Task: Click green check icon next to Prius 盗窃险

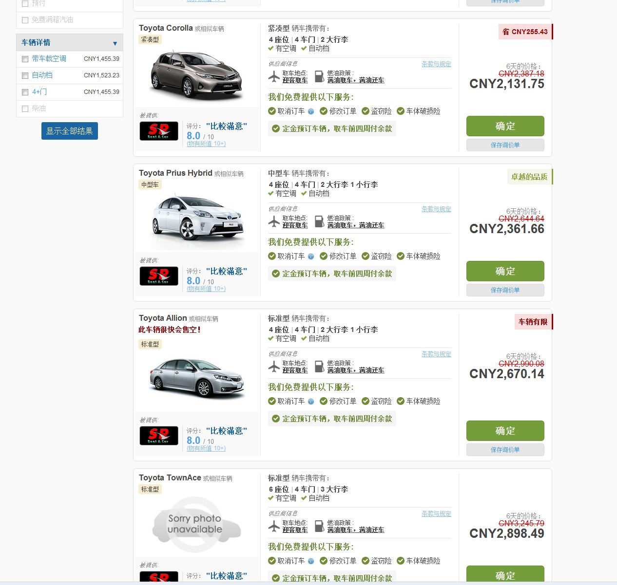Action: point(366,256)
